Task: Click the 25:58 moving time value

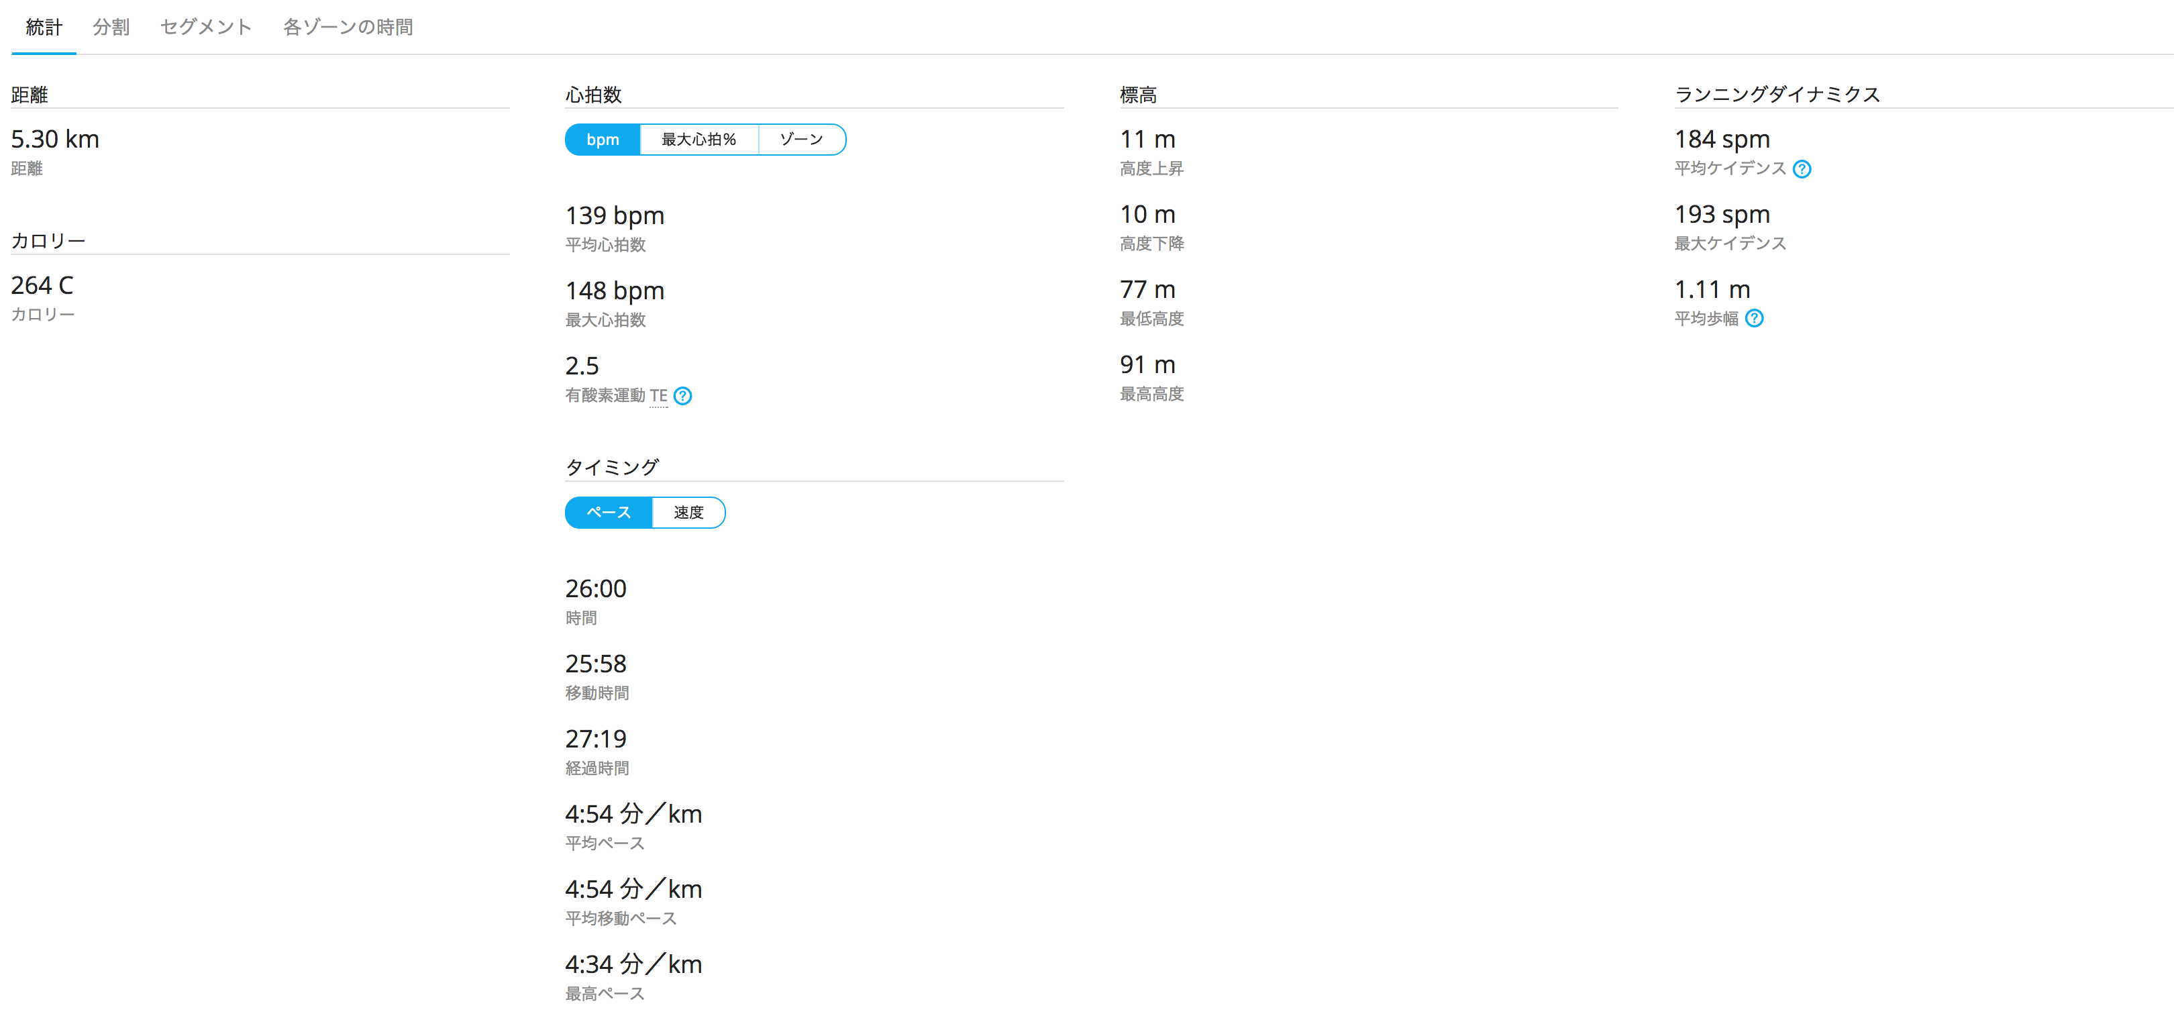Action: pyautogui.click(x=596, y=664)
